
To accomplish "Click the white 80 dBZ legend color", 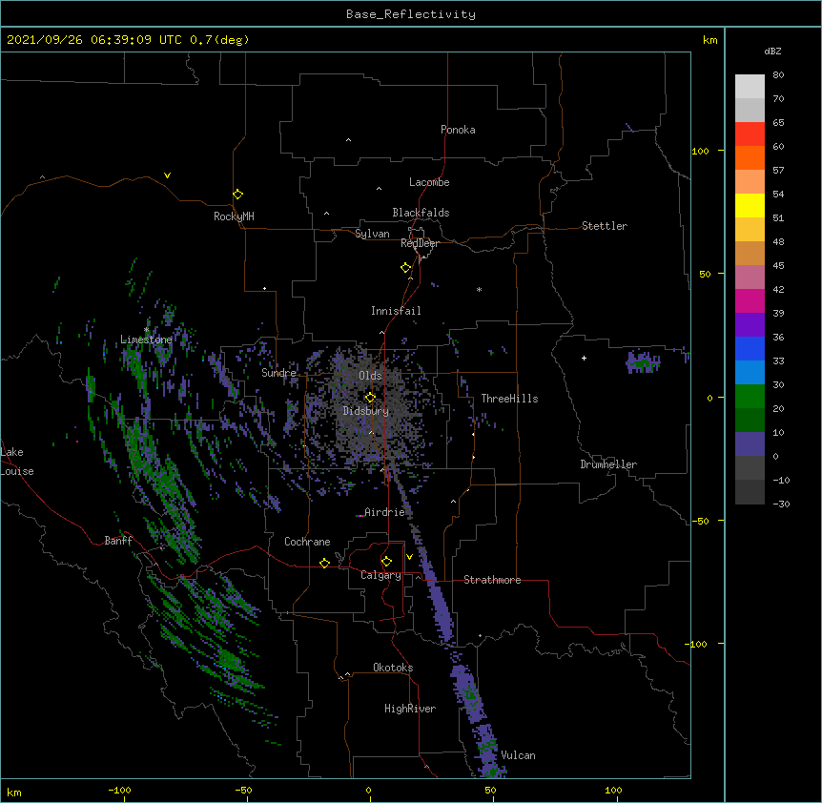I will (x=750, y=87).
